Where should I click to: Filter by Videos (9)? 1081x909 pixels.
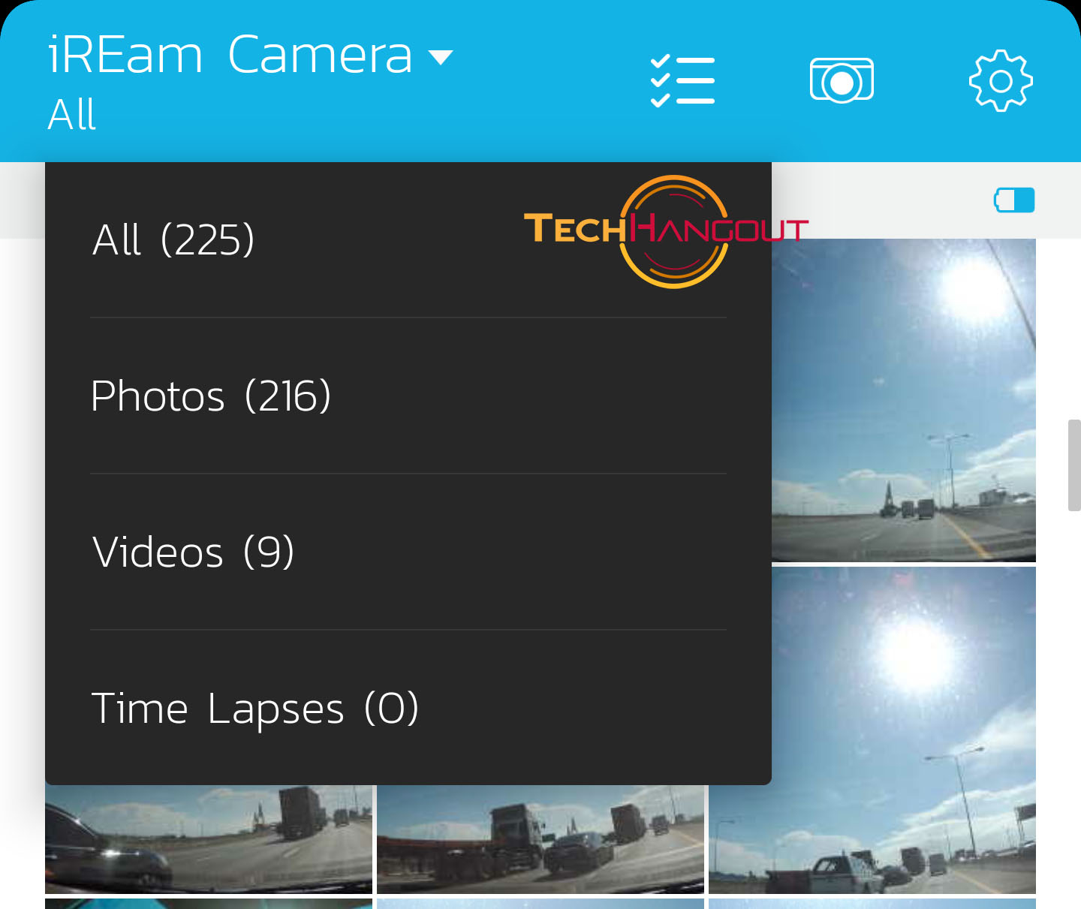tap(408, 552)
